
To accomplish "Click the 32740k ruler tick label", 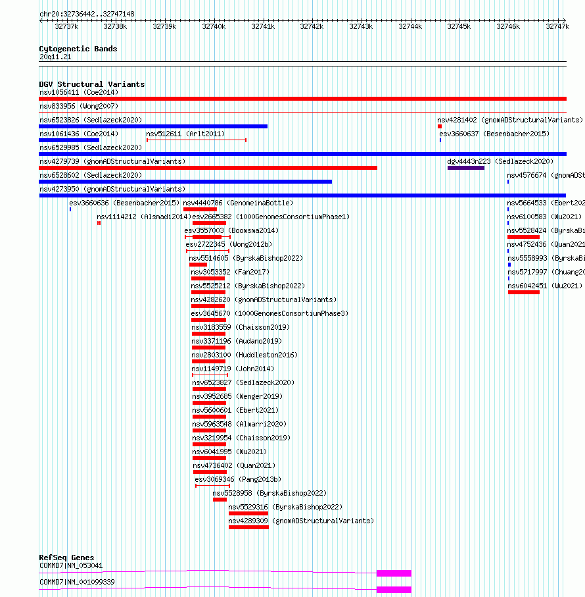I will pos(214,26).
